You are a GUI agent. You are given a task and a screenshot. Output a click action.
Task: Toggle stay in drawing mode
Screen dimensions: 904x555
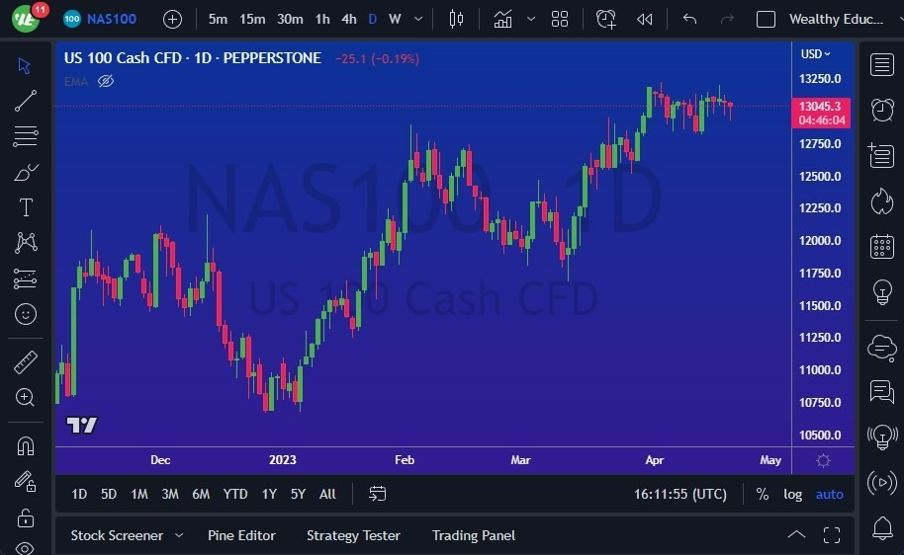26,481
